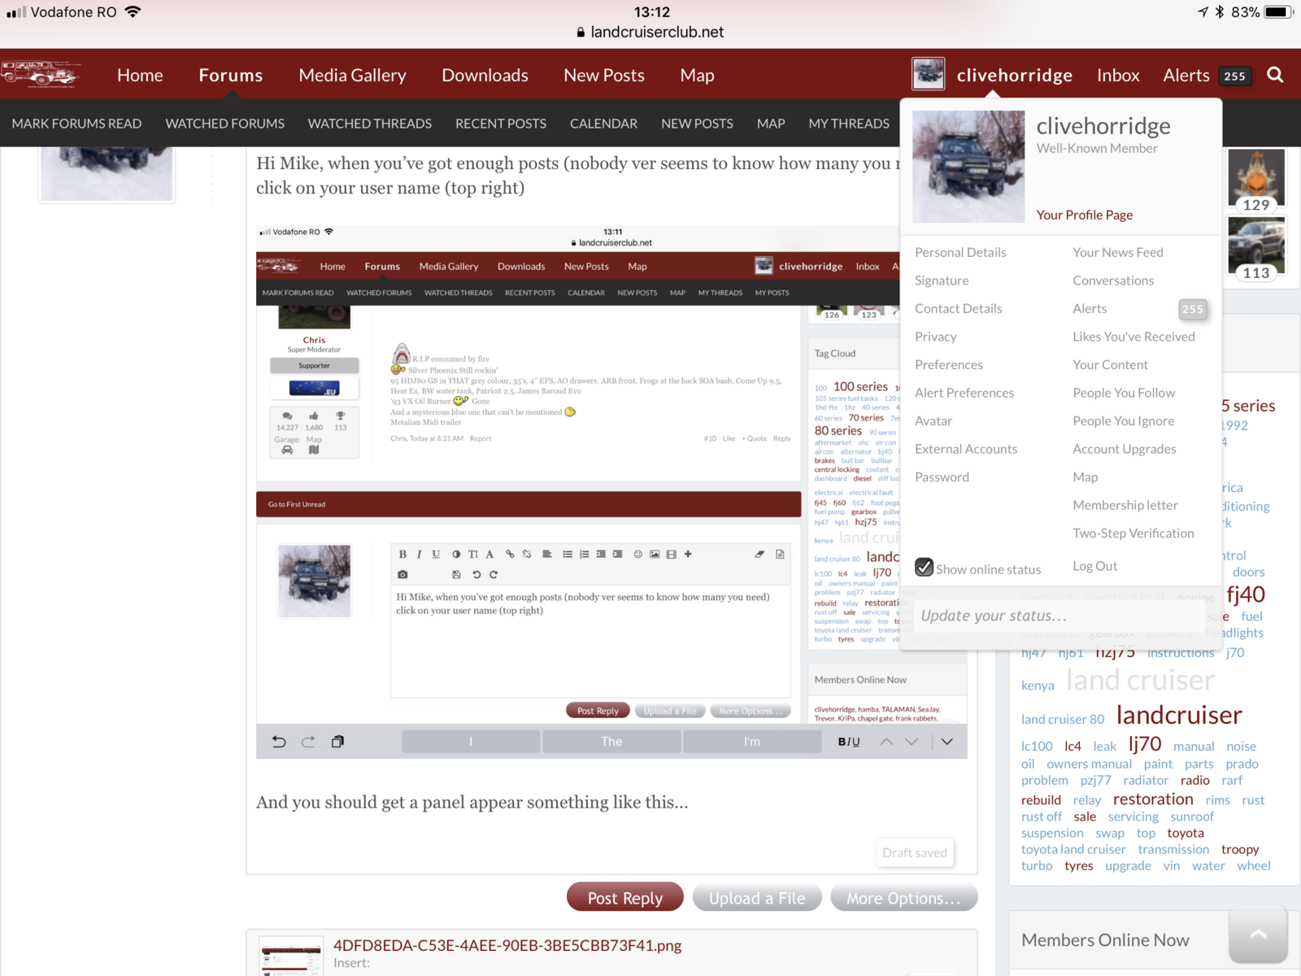Tap the battery indicator in status bar
This screenshot has width=1301, height=976.
pyautogui.click(x=1278, y=12)
